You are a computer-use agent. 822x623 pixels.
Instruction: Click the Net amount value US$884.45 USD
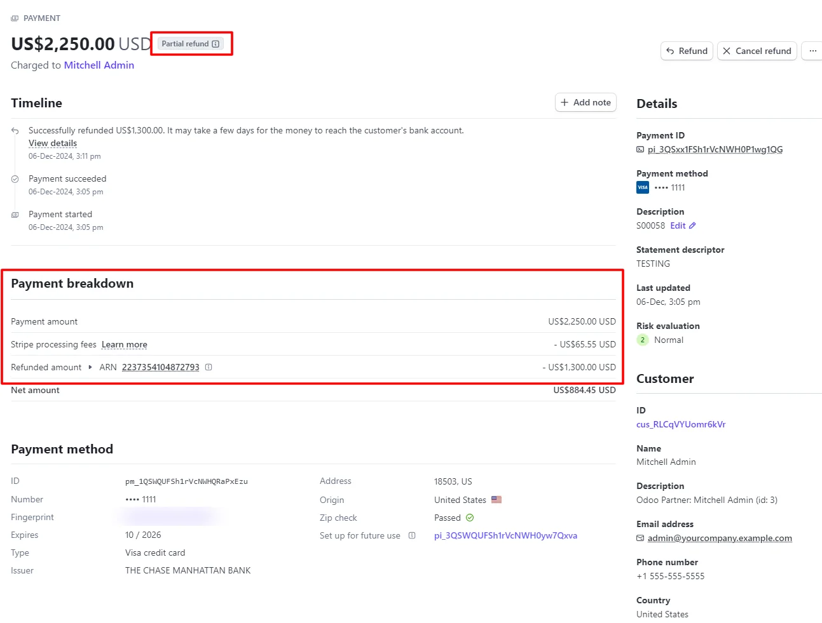[x=584, y=390]
